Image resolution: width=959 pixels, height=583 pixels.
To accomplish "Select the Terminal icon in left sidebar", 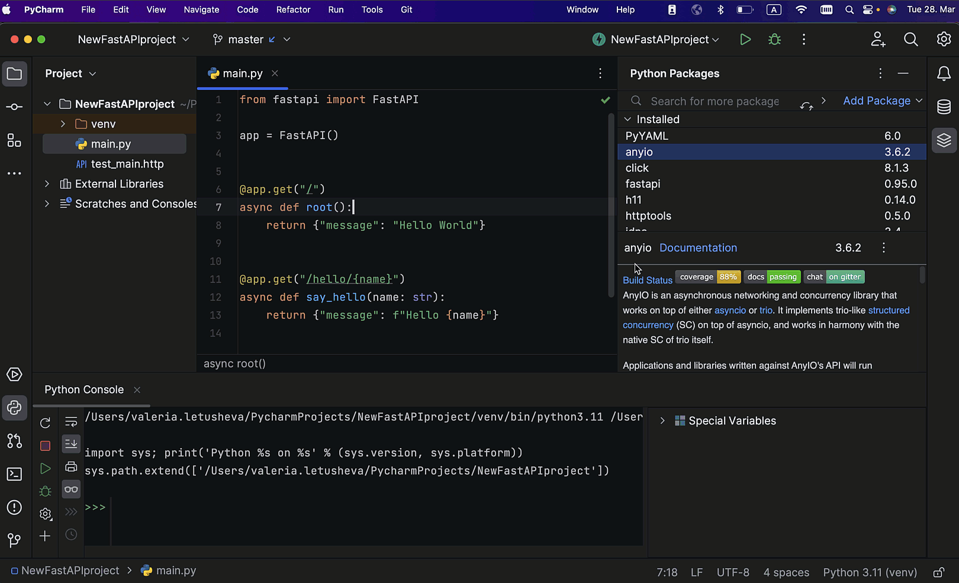I will click(x=15, y=474).
